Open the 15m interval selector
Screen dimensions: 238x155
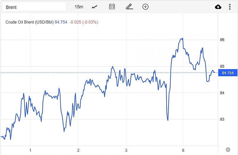[x=79, y=7]
